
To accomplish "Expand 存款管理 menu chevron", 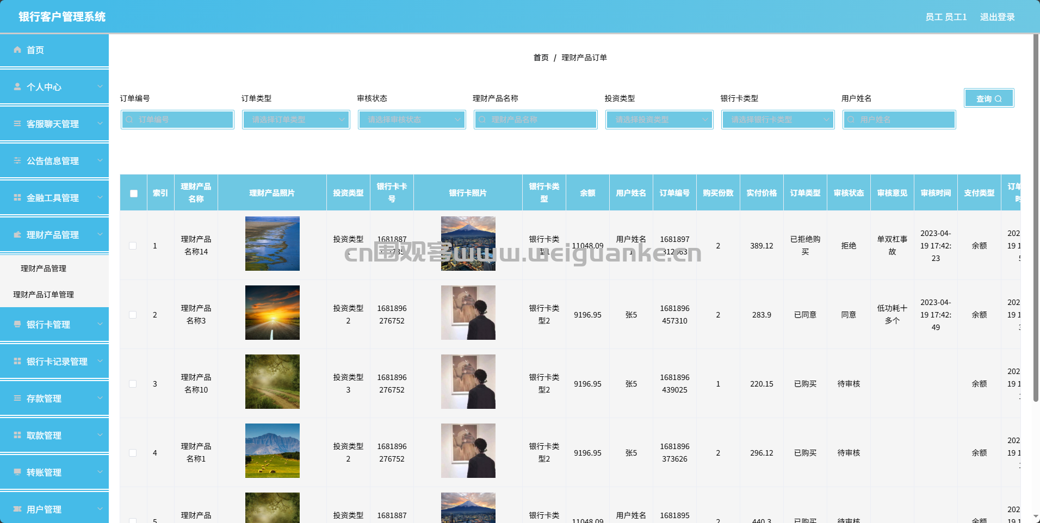I will 100,398.
